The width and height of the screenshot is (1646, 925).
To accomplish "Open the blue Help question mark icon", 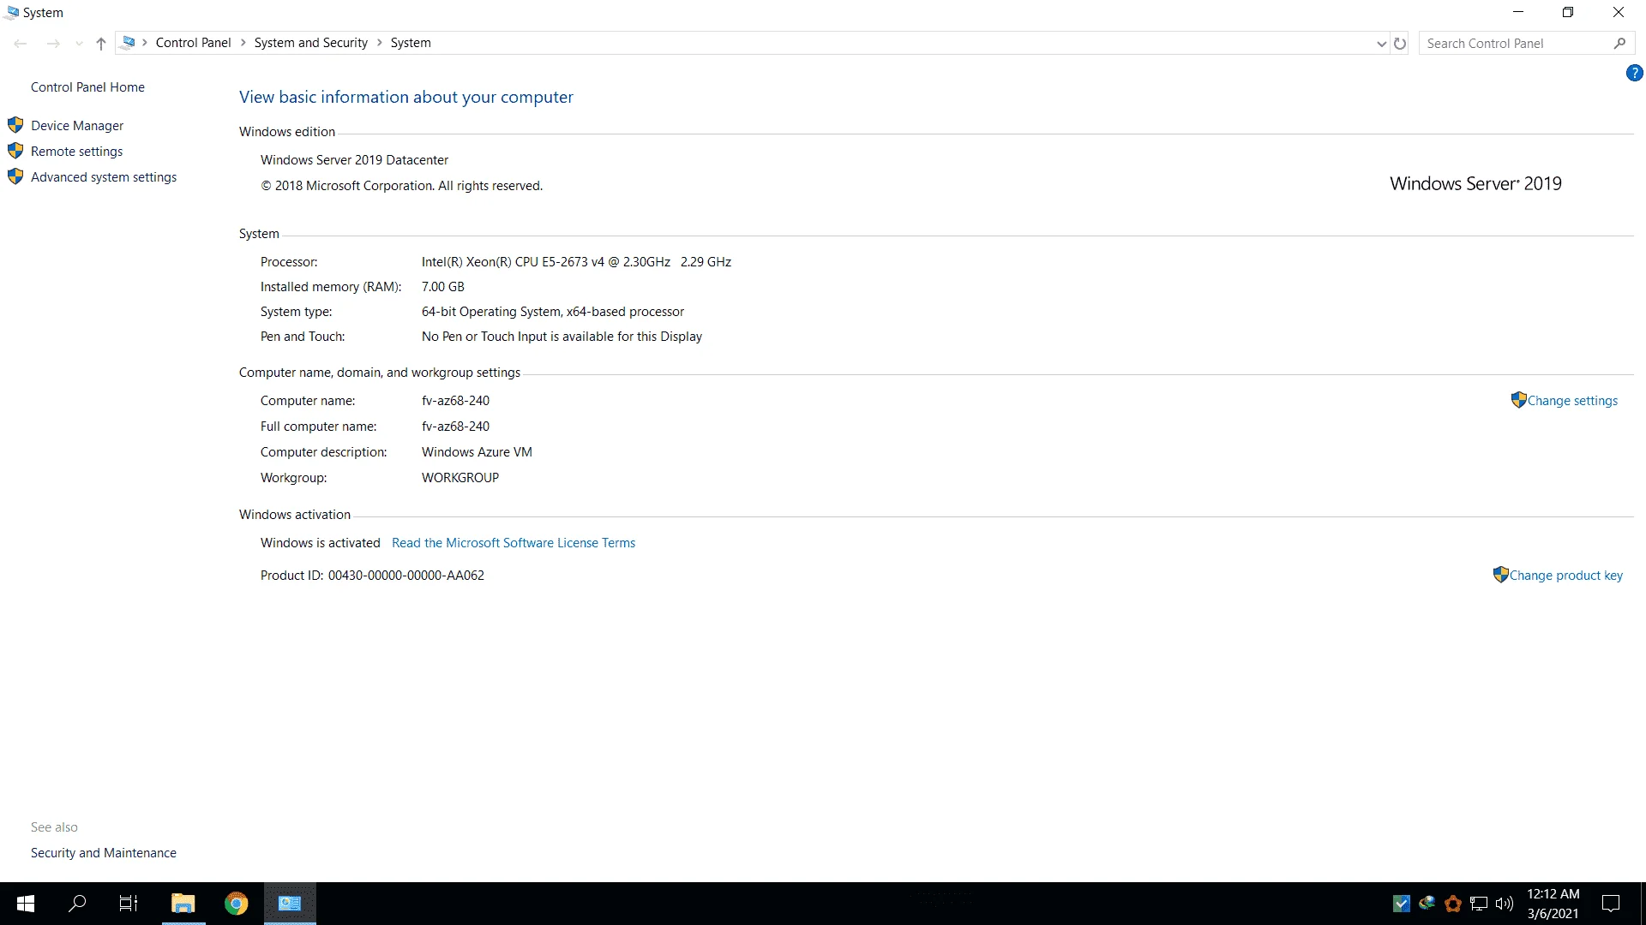I will pyautogui.click(x=1634, y=74).
